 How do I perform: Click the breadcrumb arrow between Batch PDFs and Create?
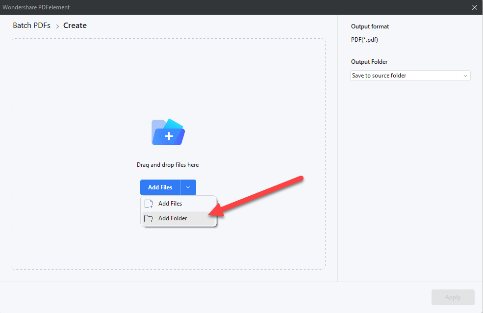(x=57, y=26)
